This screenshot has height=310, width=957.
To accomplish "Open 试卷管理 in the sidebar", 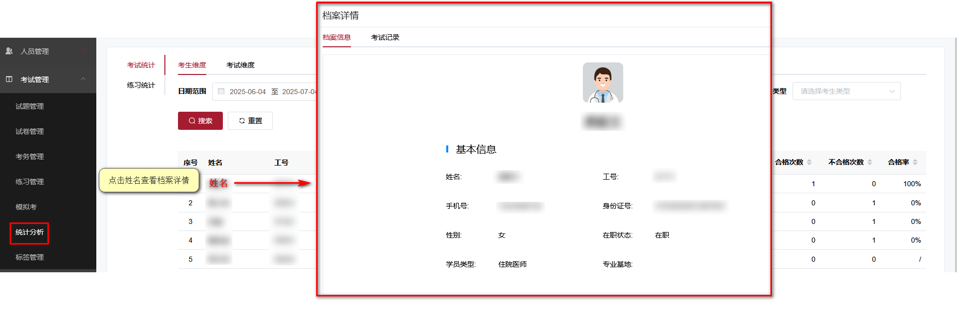I will (30, 131).
